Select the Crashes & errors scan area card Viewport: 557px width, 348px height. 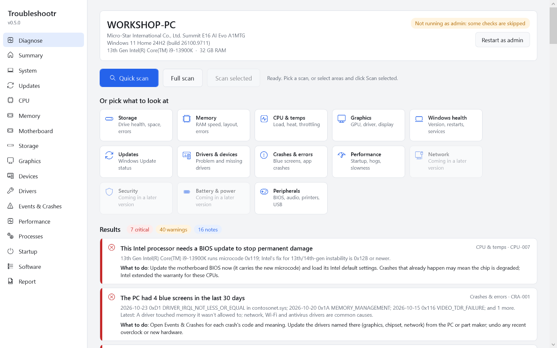[x=291, y=162]
